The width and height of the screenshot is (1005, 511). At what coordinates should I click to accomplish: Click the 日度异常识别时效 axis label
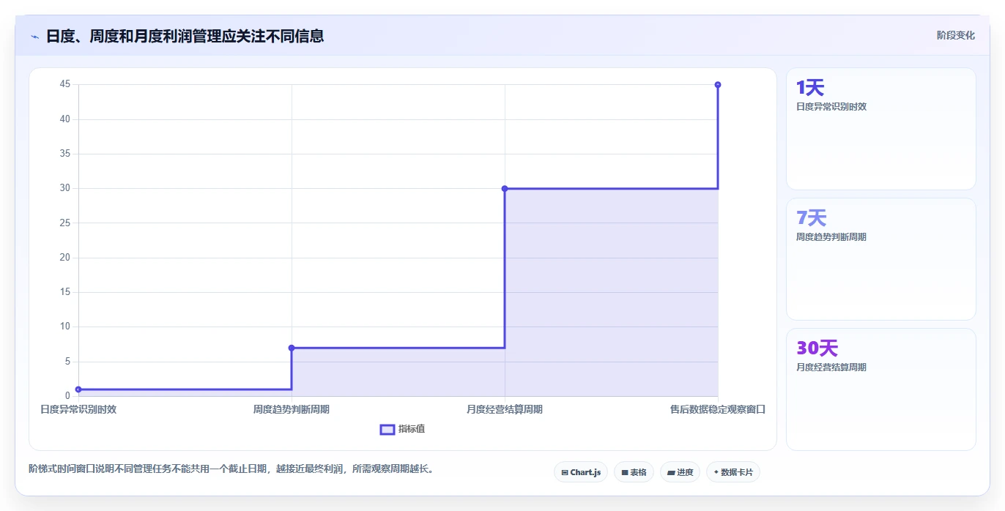[78, 409]
